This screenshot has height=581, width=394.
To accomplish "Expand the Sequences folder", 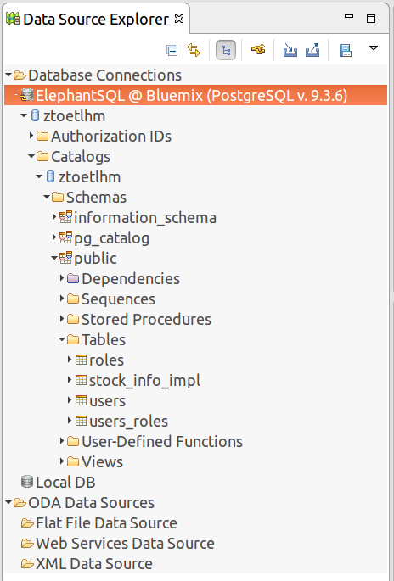I will 62,299.
